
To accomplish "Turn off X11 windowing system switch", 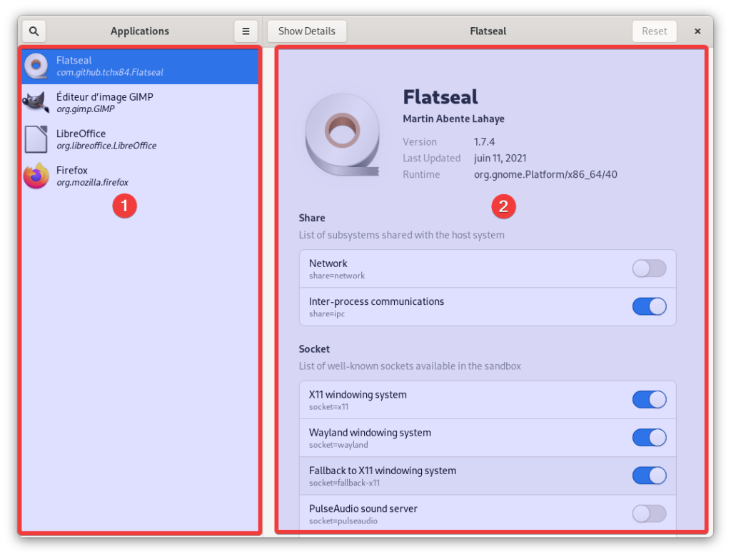I will click(649, 400).
